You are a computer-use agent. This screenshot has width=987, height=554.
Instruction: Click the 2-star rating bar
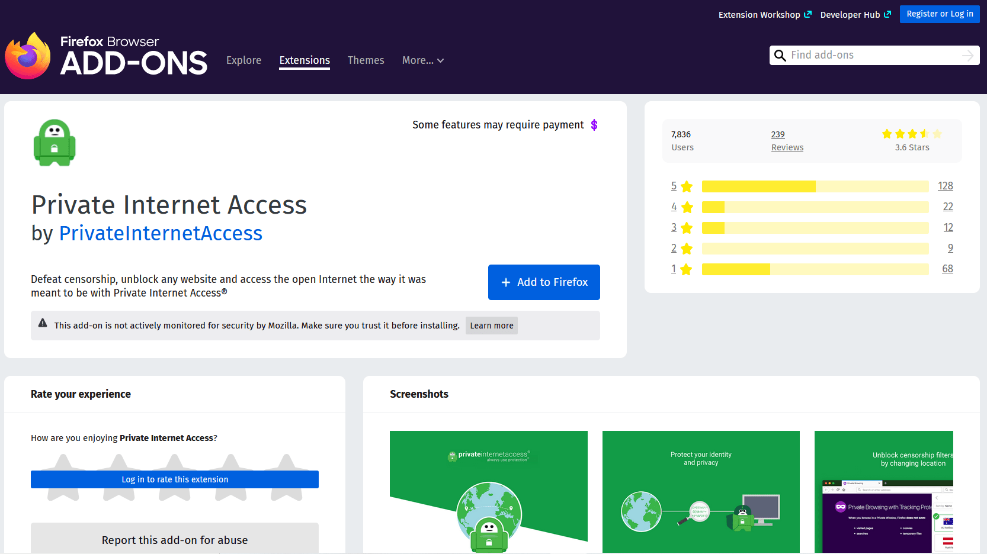click(x=815, y=249)
